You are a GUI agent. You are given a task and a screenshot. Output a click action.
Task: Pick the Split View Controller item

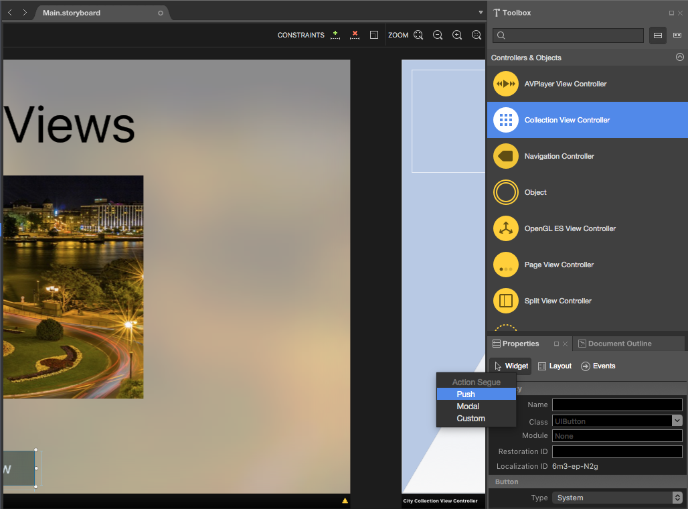click(x=557, y=301)
